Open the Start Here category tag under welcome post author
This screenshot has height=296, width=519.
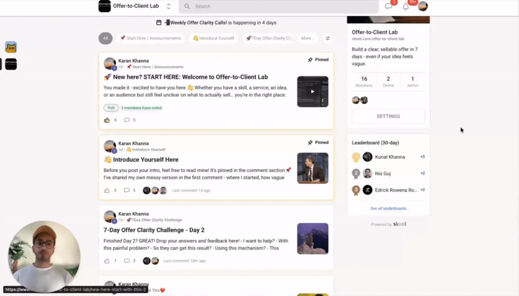click(x=155, y=67)
